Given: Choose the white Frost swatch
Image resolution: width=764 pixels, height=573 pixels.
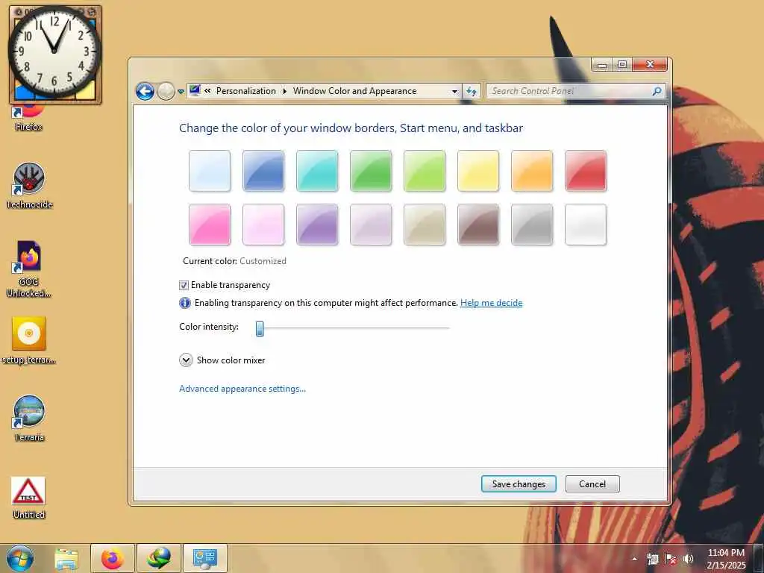Looking at the screenshot, I should [x=586, y=225].
